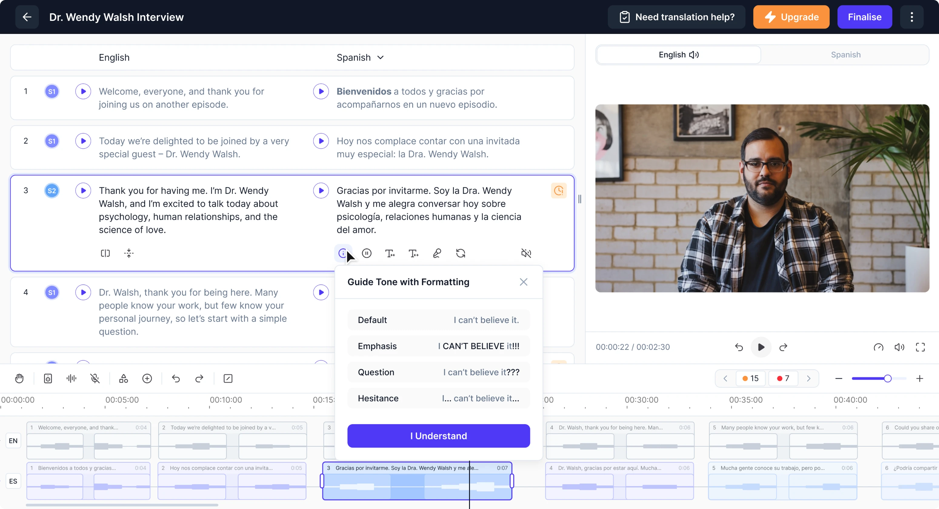Select the hand pan tool in the timeline toolbar
This screenshot has height=509, width=939.
(19, 378)
